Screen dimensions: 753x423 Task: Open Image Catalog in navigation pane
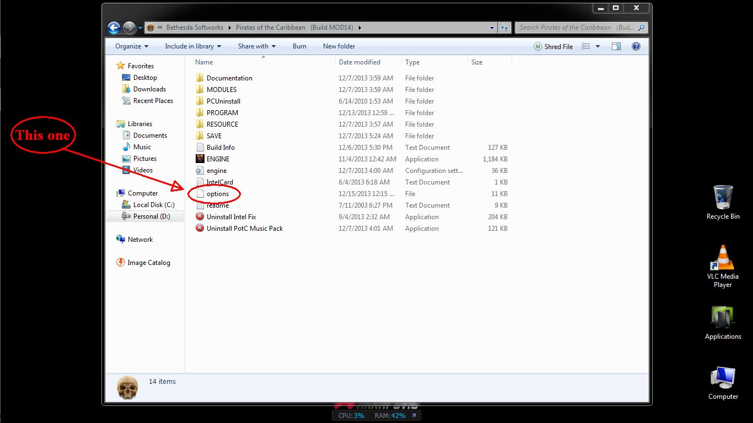[149, 263]
